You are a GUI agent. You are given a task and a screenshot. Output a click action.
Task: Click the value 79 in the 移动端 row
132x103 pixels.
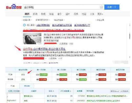(x=77, y=80)
